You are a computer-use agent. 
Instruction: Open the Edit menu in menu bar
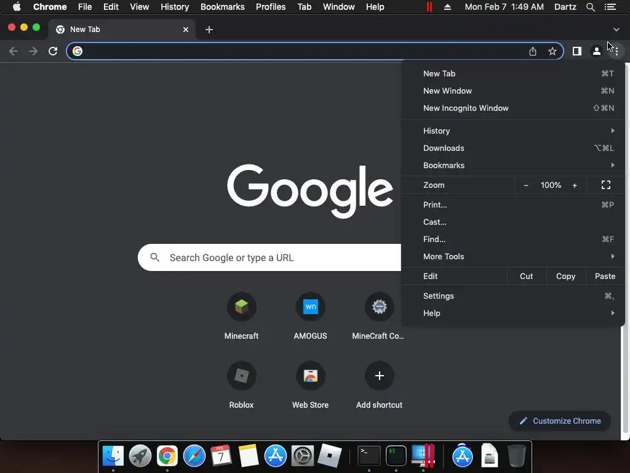click(x=111, y=7)
